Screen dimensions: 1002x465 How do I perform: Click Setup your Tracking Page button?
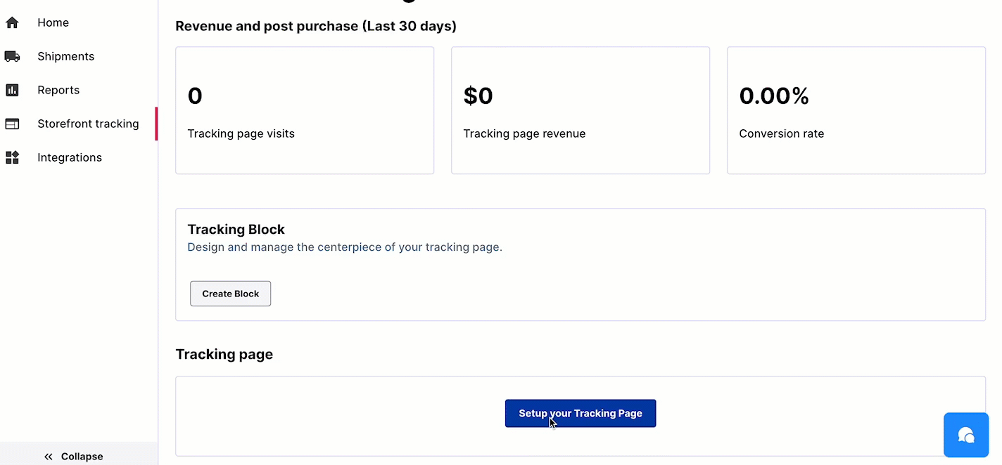(581, 413)
